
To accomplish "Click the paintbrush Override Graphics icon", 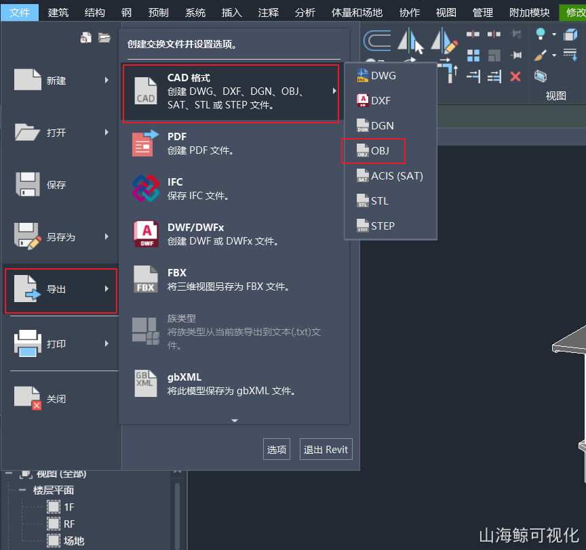I will coord(541,56).
